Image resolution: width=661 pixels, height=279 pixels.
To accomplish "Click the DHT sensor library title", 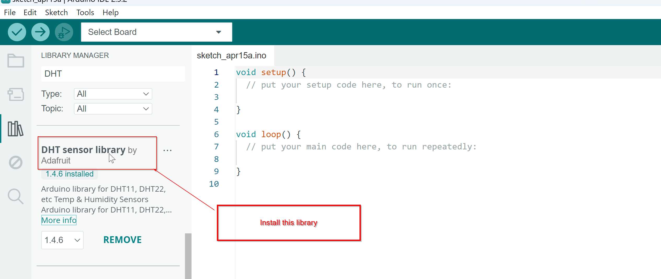I will [83, 150].
